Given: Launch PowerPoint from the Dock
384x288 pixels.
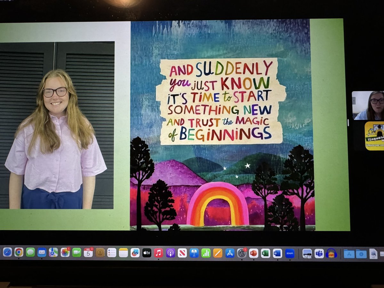Looking at the screenshot, I should coord(253,253).
